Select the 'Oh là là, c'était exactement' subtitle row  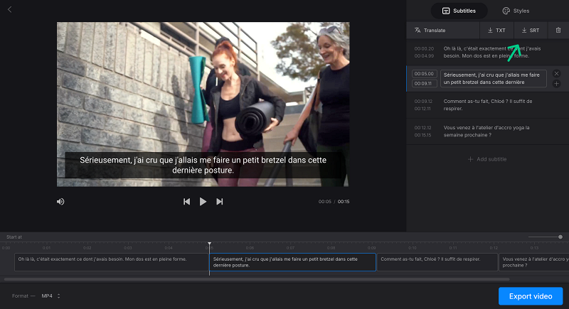click(488, 52)
